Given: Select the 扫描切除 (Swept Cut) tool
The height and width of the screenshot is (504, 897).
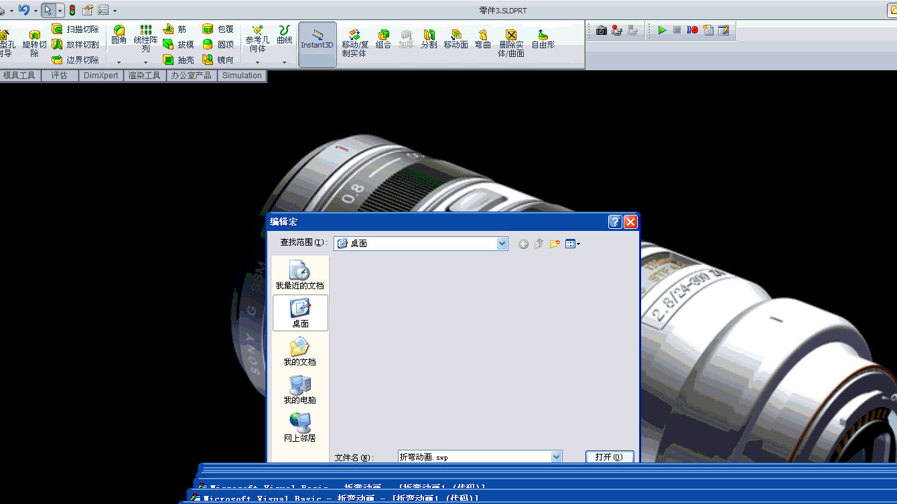Looking at the screenshot, I should [x=75, y=29].
